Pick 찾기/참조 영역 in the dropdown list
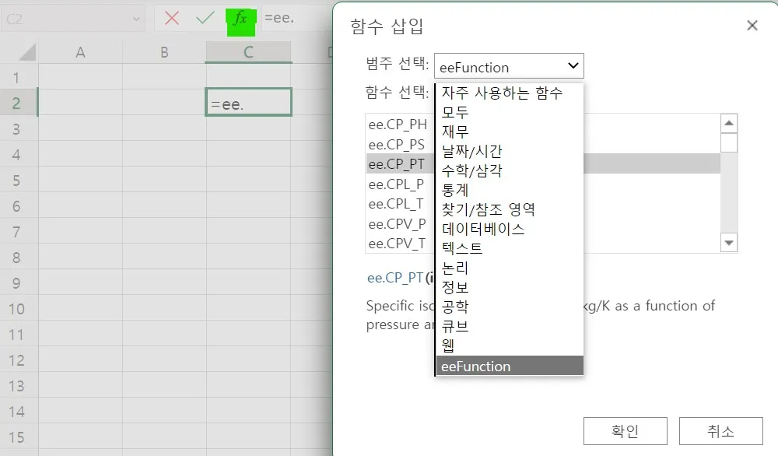The width and height of the screenshot is (778, 456). click(488, 209)
